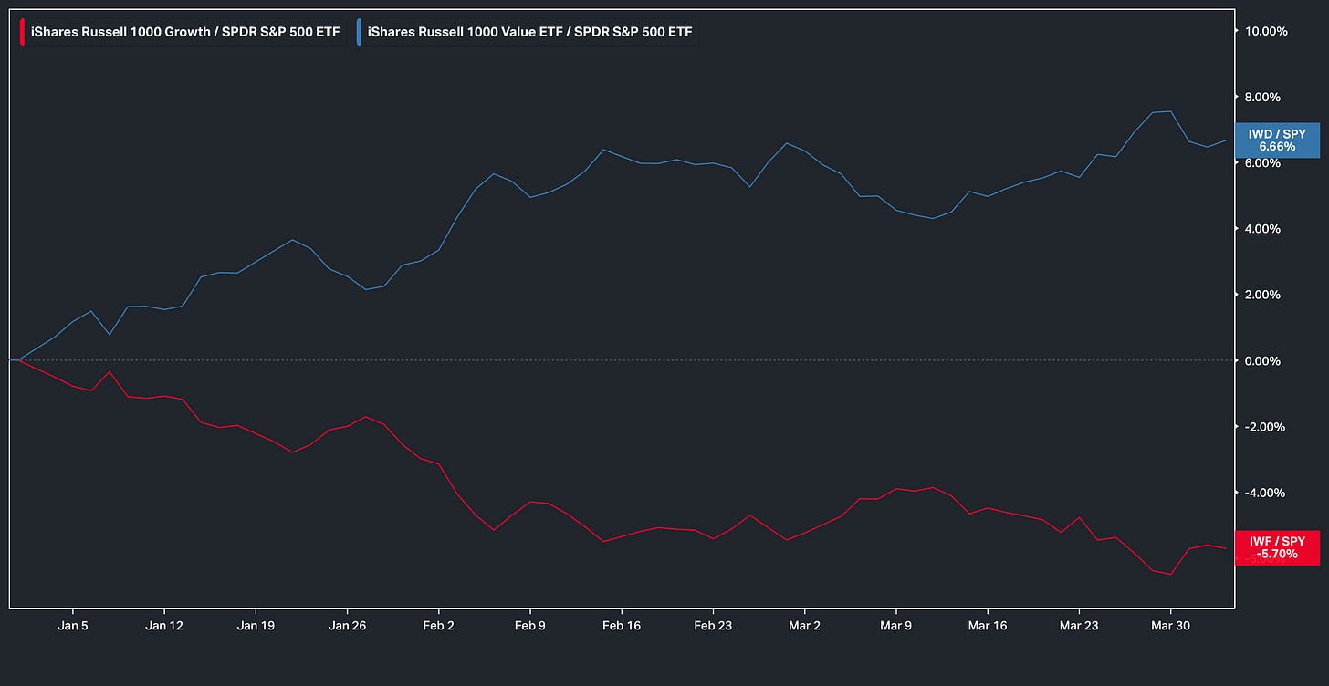Viewport: 1329px width, 686px height.
Task: Click the Mar 30 date label
Action: click(1170, 626)
